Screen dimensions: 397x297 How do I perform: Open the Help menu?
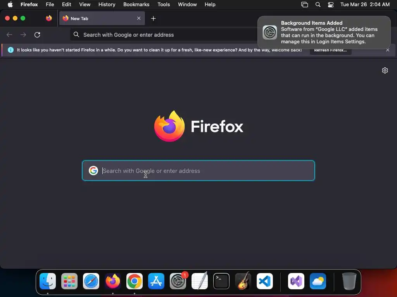pyautogui.click(x=210, y=4)
